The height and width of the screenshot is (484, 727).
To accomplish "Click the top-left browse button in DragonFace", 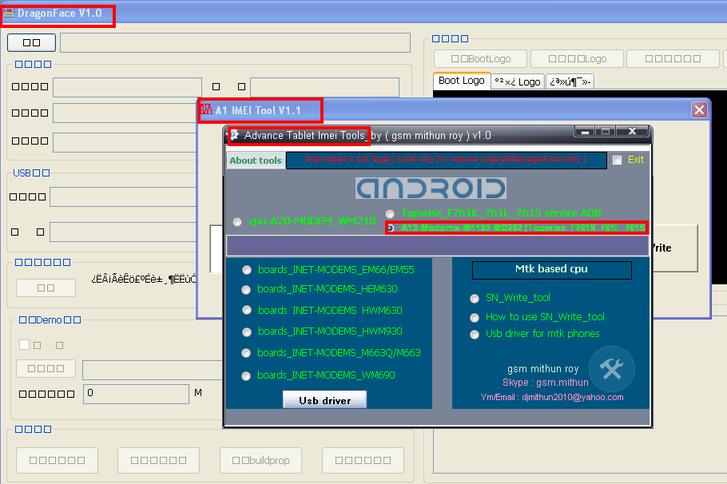I will coord(31,42).
